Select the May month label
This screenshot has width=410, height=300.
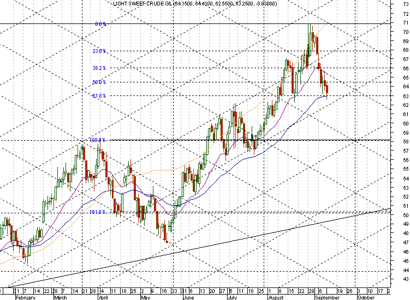click(x=145, y=298)
